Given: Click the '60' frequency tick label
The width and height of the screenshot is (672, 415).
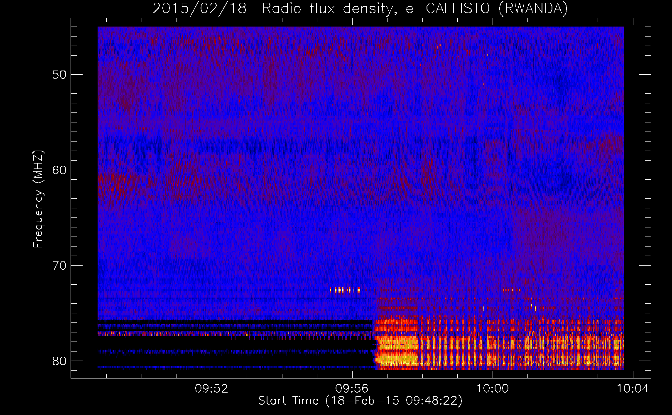Looking at the screenshot, I should (x=59, y=170).
